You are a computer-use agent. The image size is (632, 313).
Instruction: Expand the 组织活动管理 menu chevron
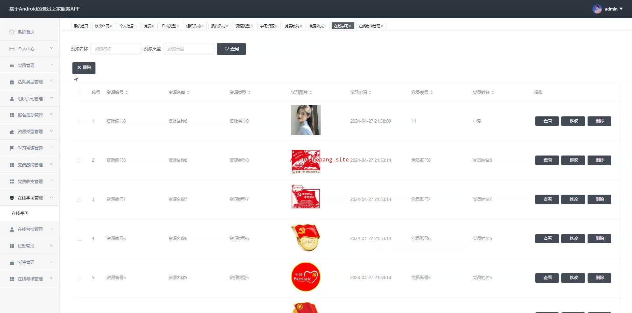point(51,98)
